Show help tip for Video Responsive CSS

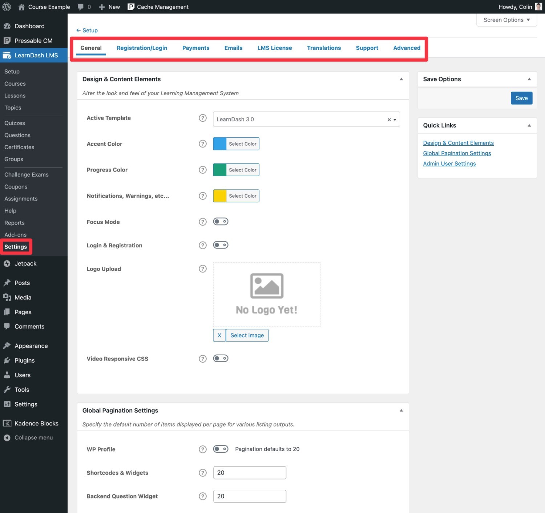click(x=203, y=359)
